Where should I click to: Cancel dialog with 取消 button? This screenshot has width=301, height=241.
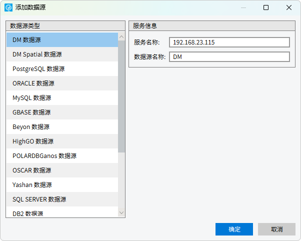[x=276, y=229]
